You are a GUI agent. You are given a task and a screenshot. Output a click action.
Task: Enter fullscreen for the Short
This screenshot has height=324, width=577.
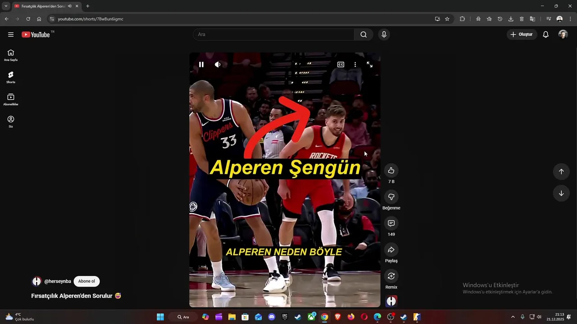370,65
